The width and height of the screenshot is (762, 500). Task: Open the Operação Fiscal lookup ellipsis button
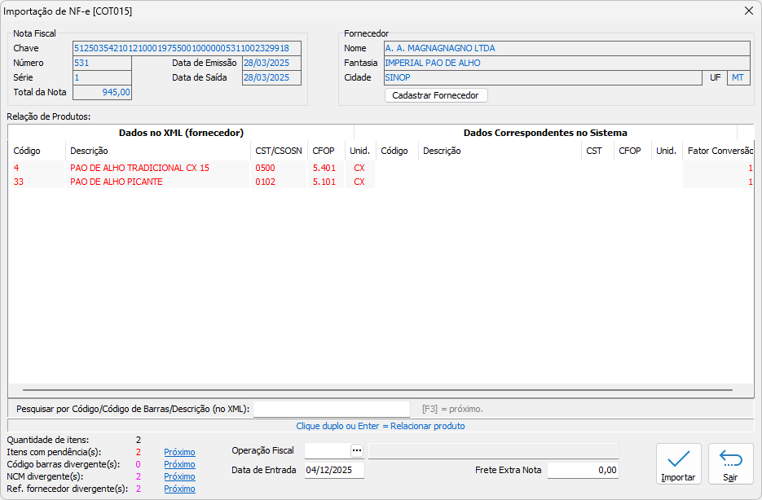pos(356,450)
